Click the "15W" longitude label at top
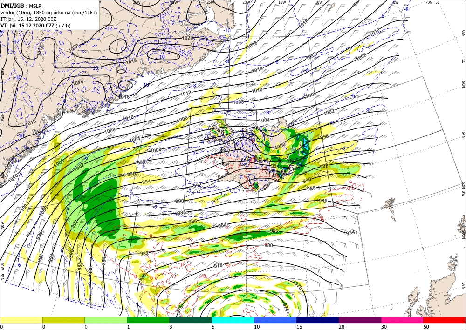The image size is (466, 330). click(x=282, y=2)
